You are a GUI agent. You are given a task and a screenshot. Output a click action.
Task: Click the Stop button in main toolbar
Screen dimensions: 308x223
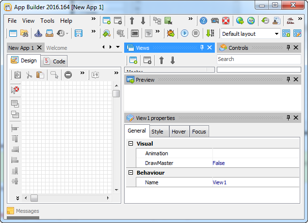coord(195,33)
